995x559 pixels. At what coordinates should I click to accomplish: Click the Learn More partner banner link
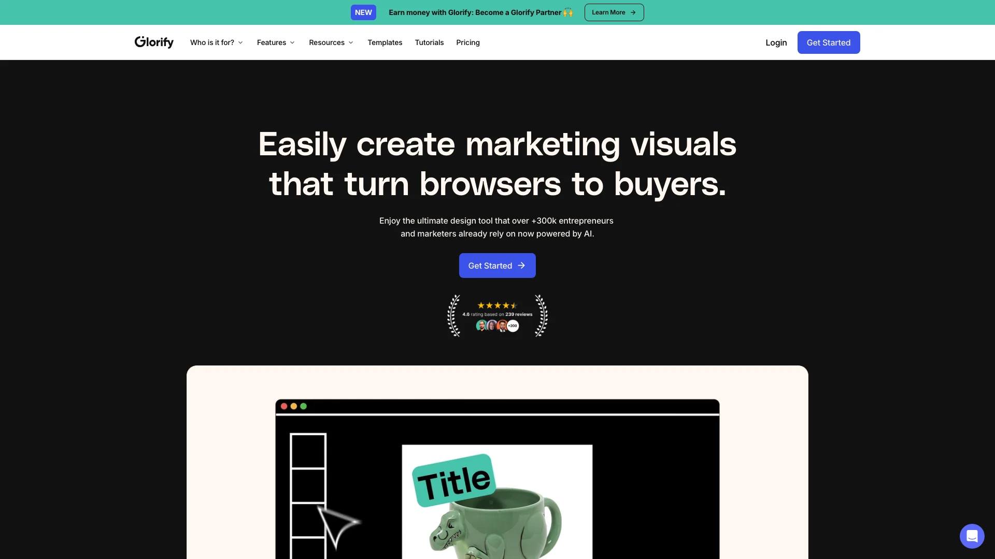point(614,11)
